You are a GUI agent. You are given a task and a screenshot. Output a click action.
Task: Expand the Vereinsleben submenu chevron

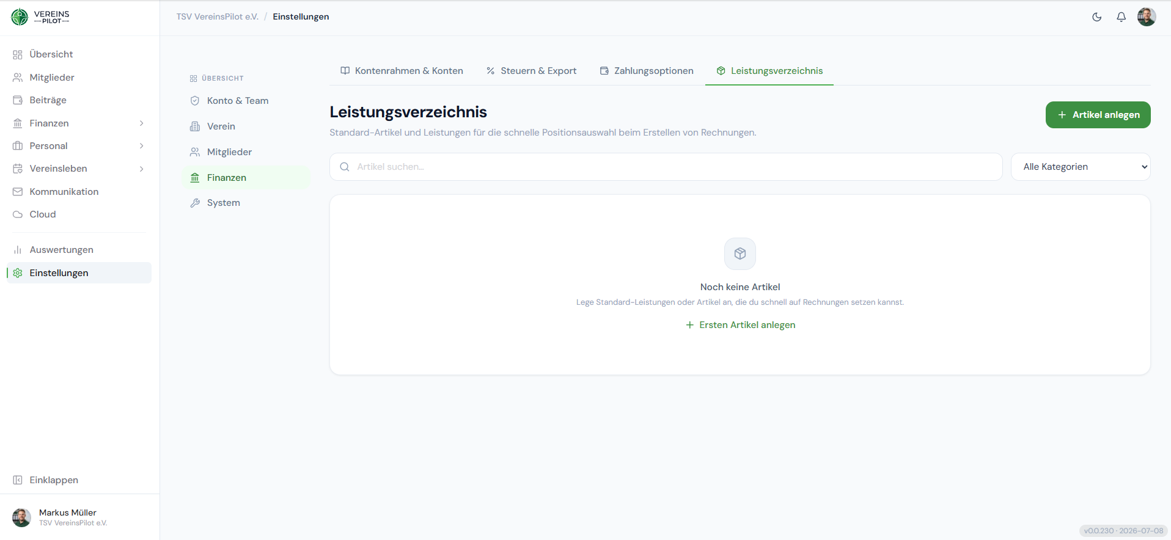pos(142,169)
